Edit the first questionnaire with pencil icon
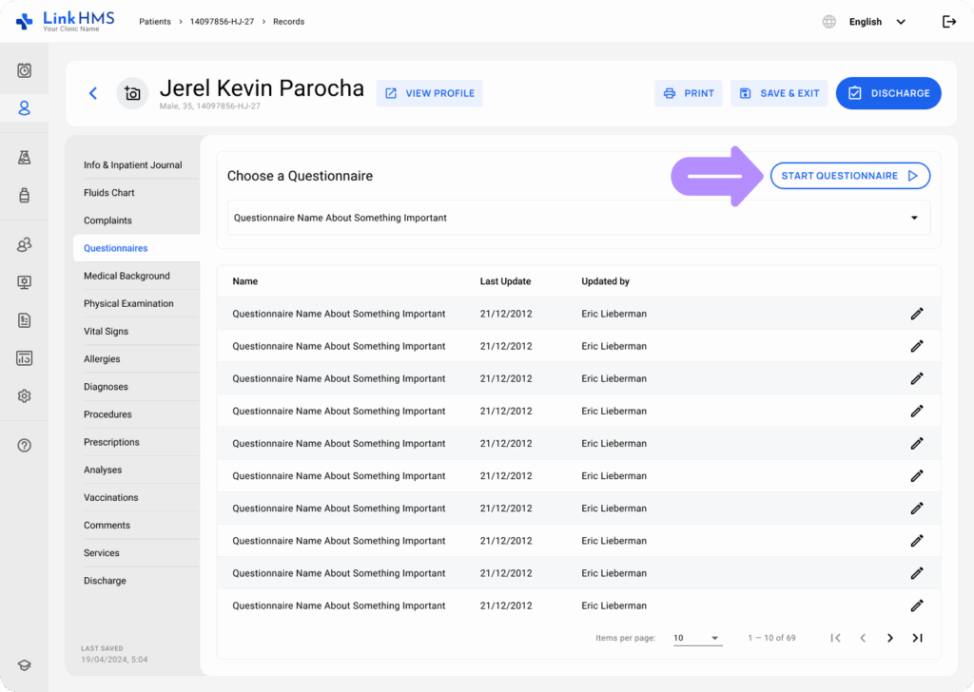 (917, 314)
